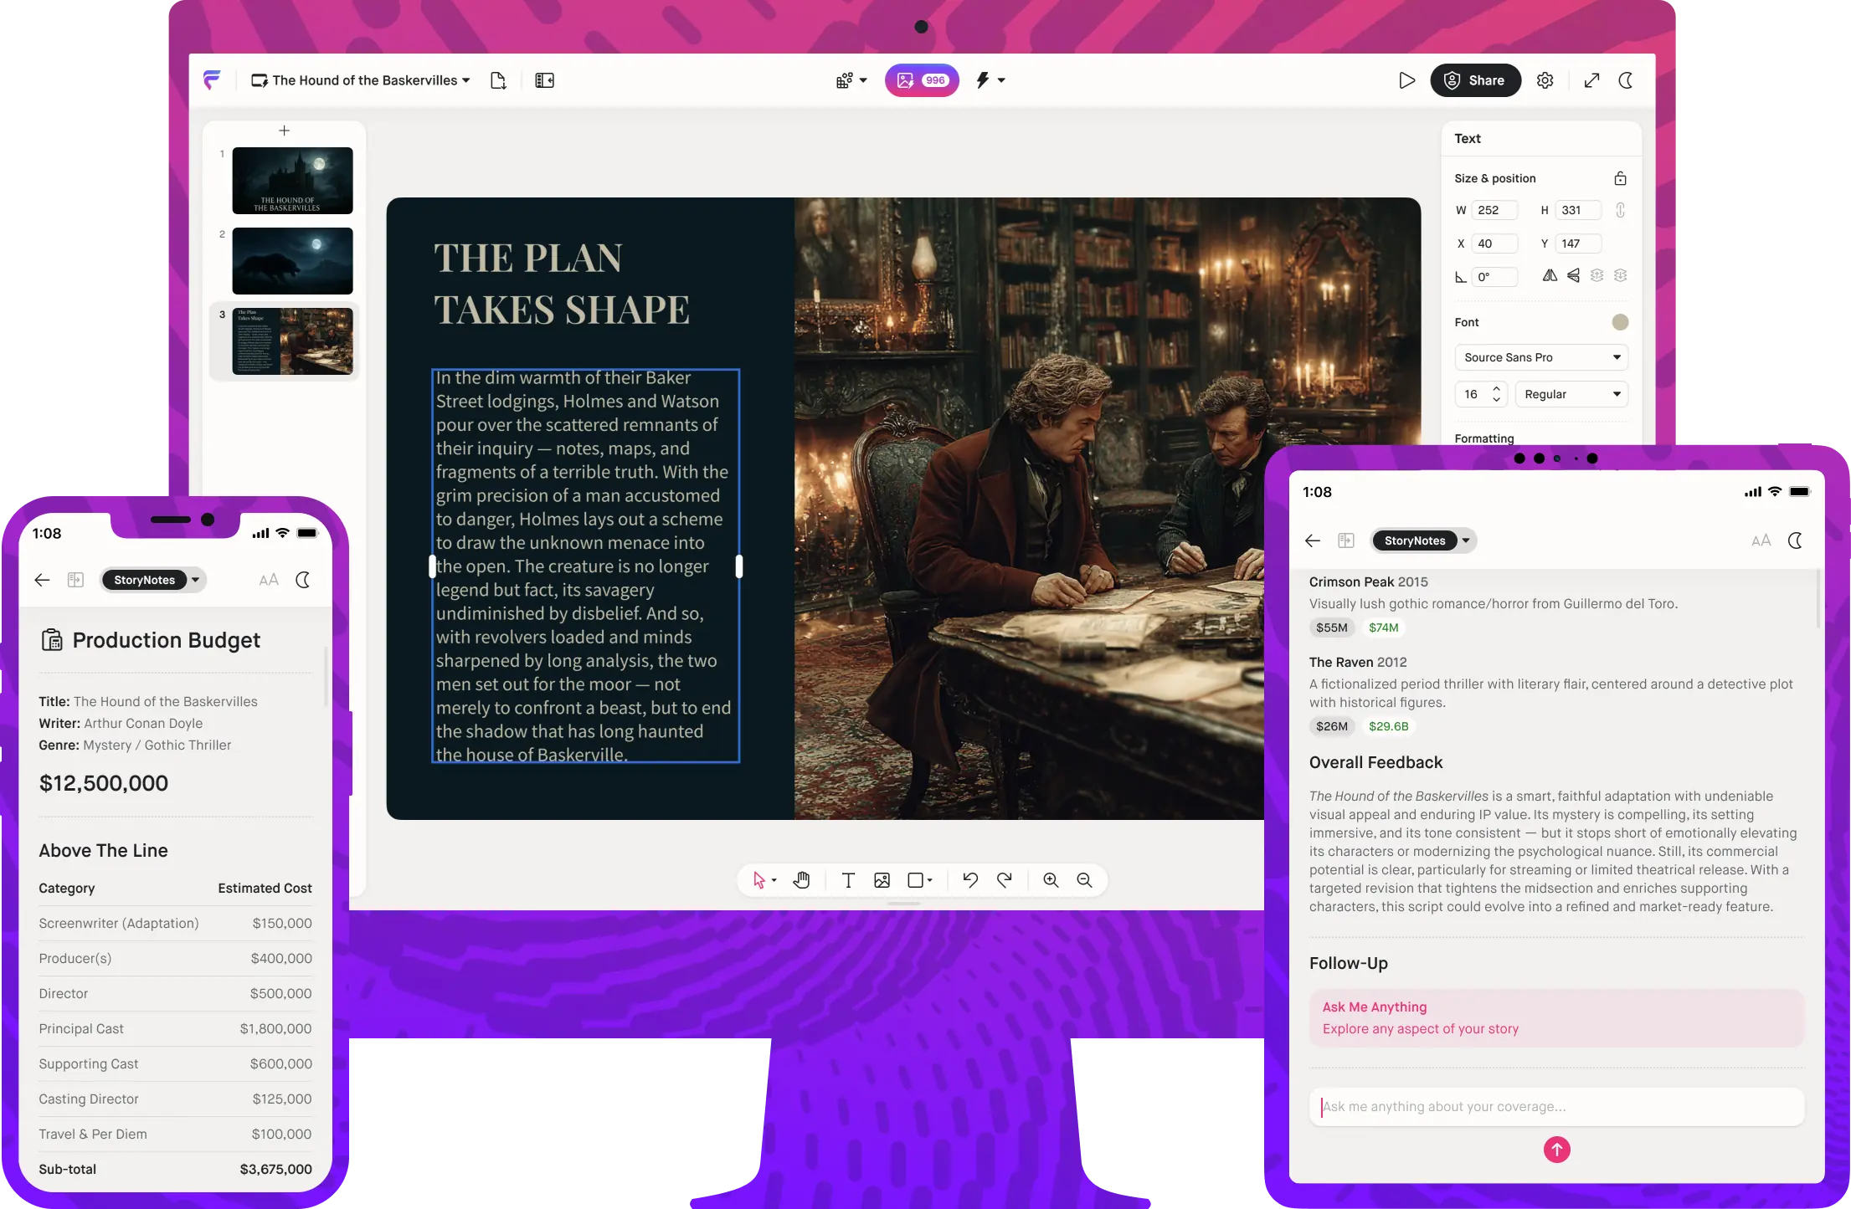Viewport: 1851px width, 1209px height.
Task: Click the redo arrow icon
Action: 1005,880
